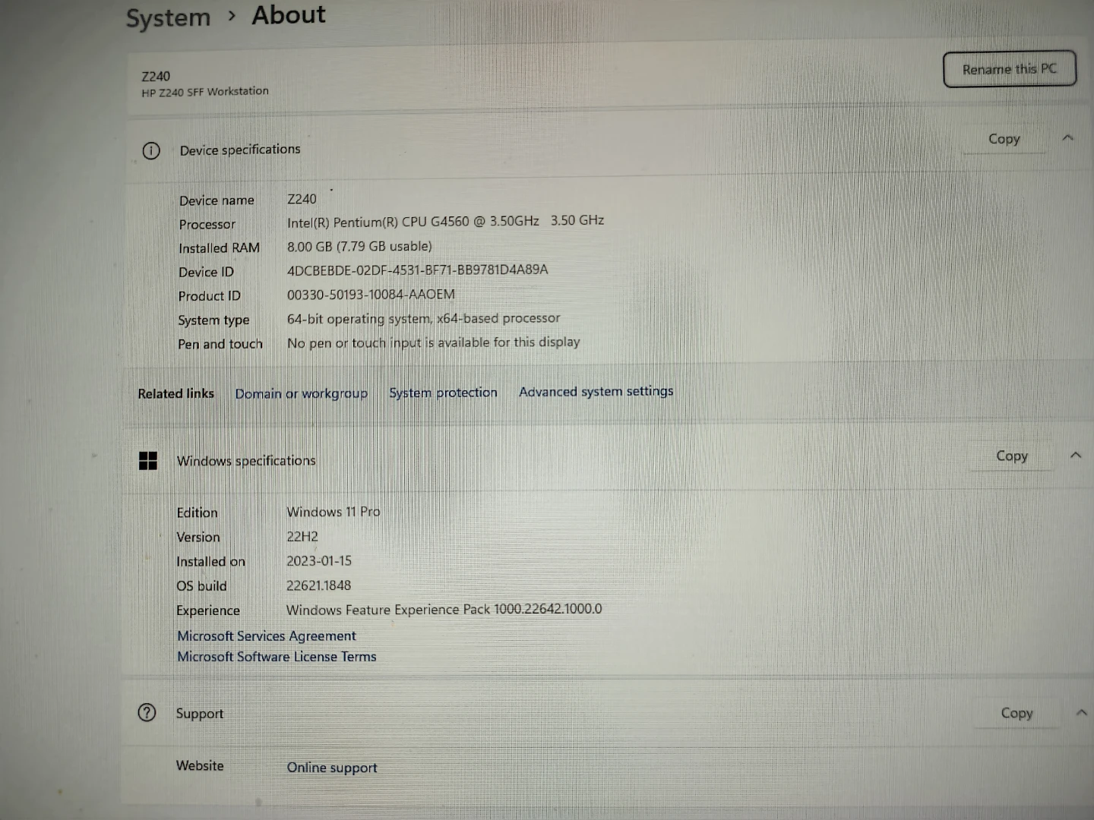Screen dimensions: 1094x820
Task: Click the Installed RAM label
Action: pyautogui.click(x=219, y=248)
